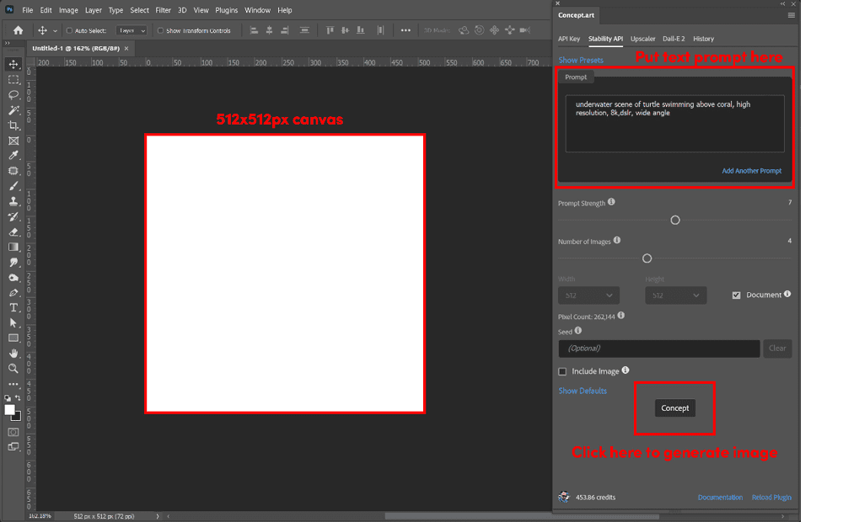
Task: Select the Eraser tool
Action: pyautogui.click(x=13, y=232)
